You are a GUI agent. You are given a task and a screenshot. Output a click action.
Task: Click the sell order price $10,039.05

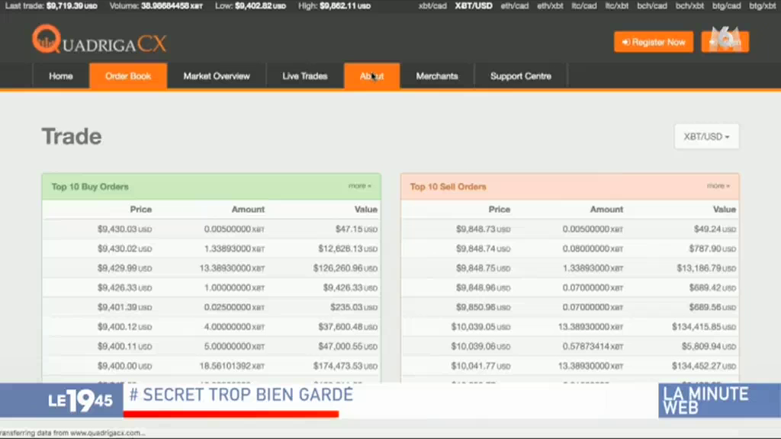coord(480,327)
